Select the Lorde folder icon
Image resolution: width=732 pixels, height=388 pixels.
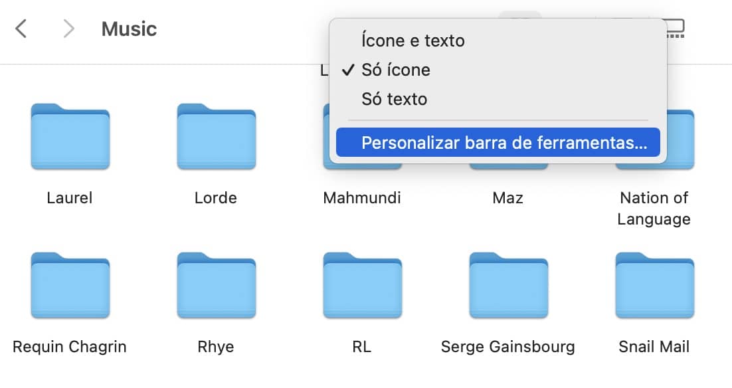pos(216,137)
